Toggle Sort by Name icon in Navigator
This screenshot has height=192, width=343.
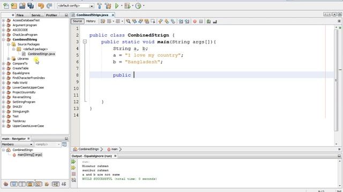coord(56,184)
